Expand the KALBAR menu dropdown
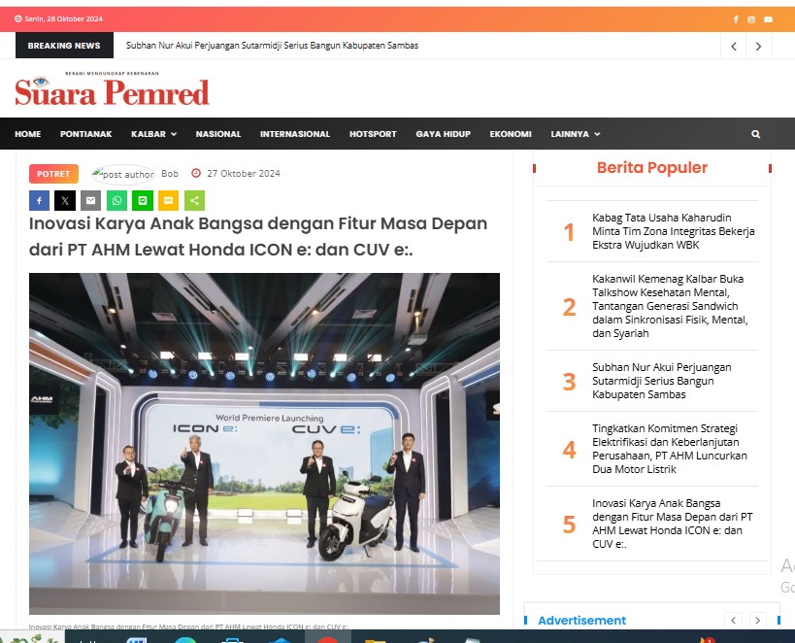The height and width of the screenshot is (643, 795). tap(153, 134)
